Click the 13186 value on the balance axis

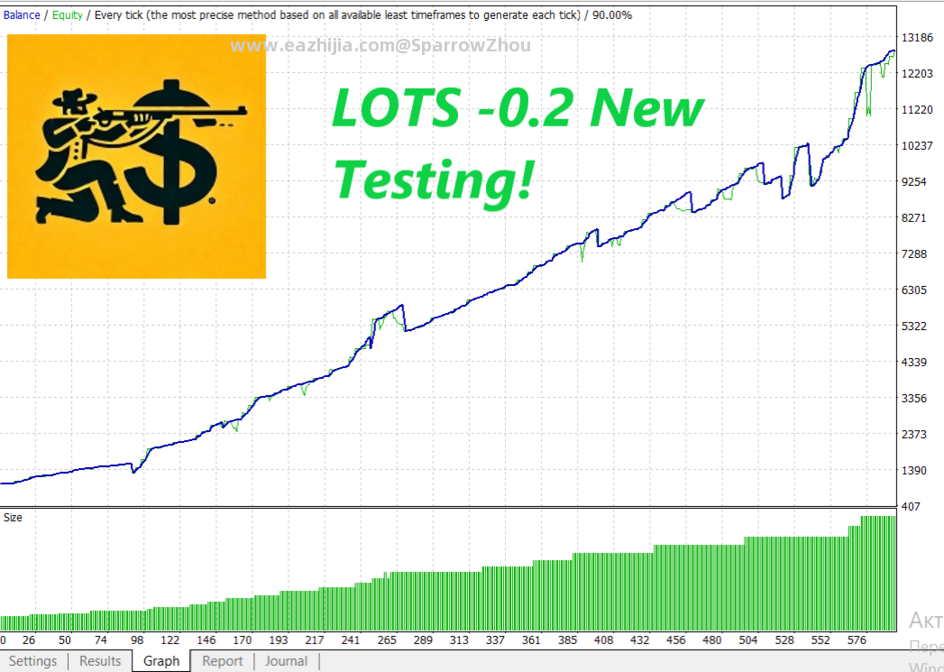coord(917,37)
